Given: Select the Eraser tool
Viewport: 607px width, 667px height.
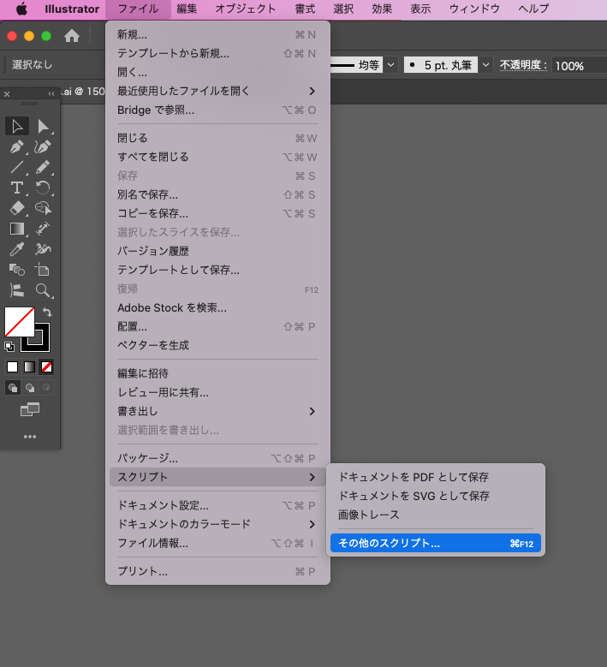Looking at the screenshot, I should point(17,208).
